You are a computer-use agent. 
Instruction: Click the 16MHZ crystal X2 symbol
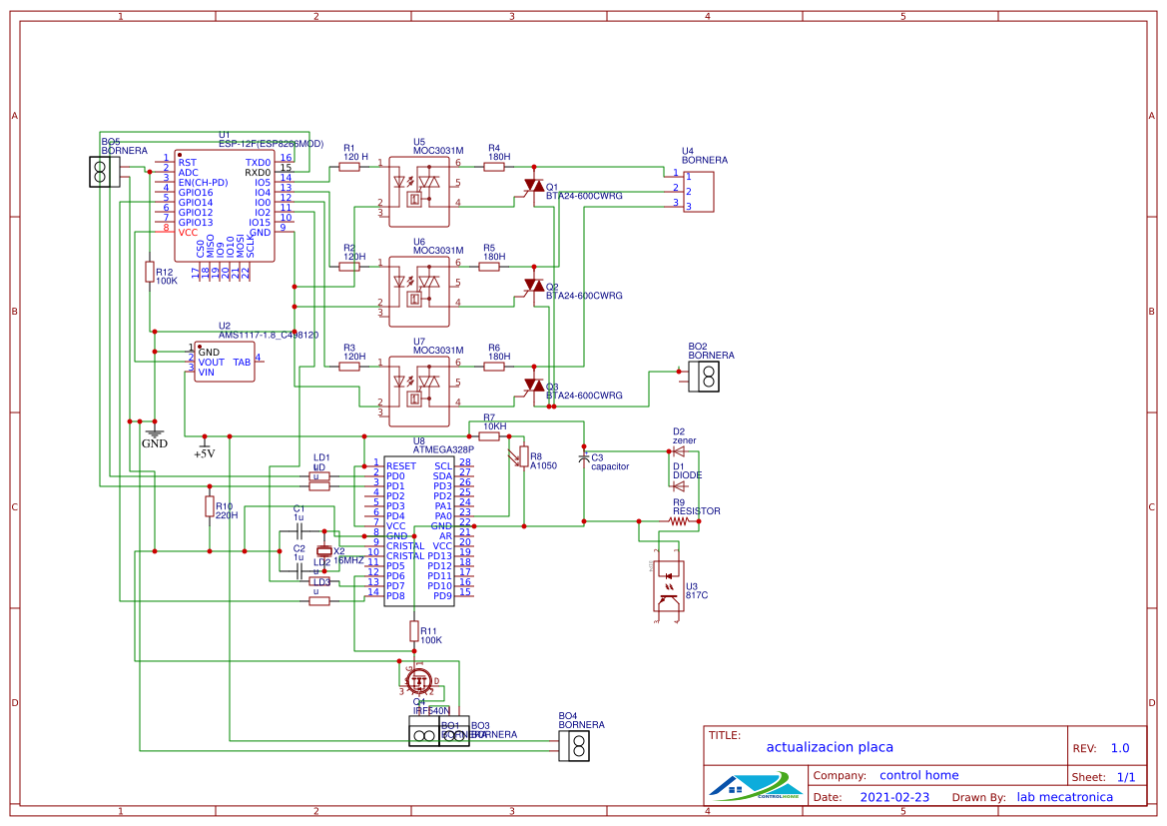(326, 552)
